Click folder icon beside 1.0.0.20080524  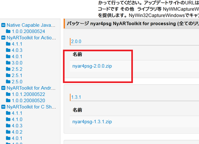pos(8,31)
